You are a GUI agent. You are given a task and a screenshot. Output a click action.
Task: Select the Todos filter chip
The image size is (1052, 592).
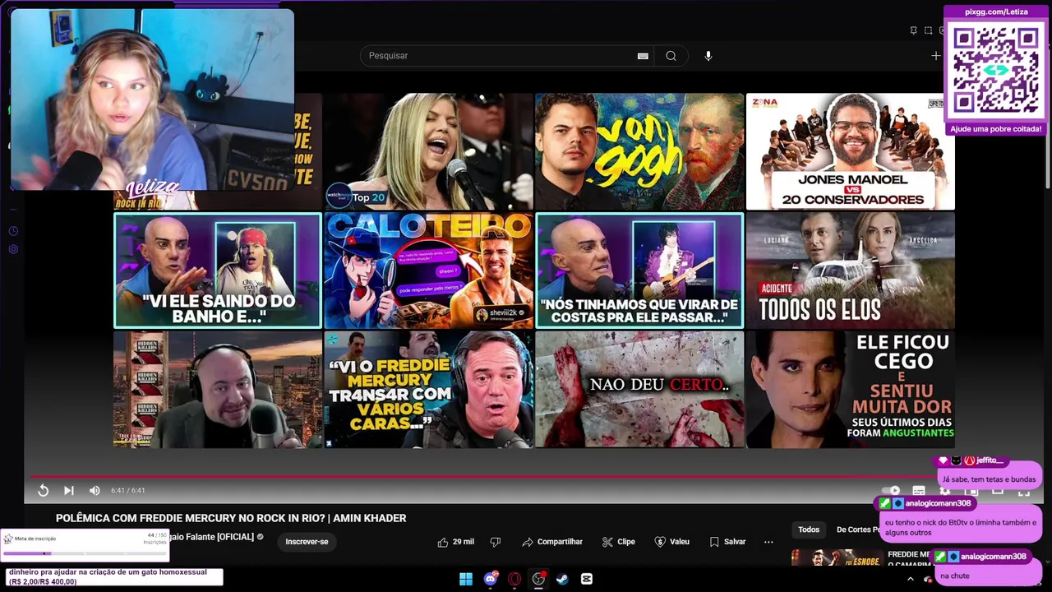click(809, 530)
